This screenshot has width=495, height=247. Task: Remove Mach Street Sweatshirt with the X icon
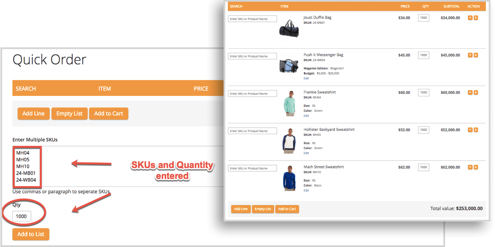pyautogui.click(x=476, y=167)
